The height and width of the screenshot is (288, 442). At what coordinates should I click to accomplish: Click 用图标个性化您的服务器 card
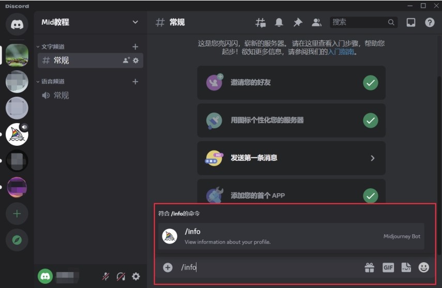291,120
